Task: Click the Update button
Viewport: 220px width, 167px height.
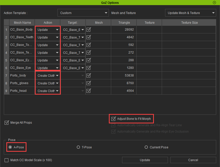Action: point(145,160)
